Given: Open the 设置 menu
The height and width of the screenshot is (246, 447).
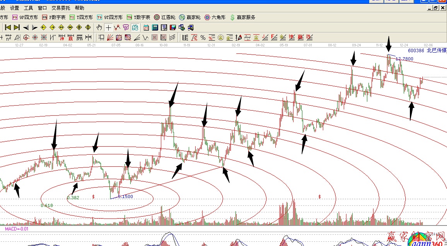Looking at the screenshot, I should coord(15,8).
